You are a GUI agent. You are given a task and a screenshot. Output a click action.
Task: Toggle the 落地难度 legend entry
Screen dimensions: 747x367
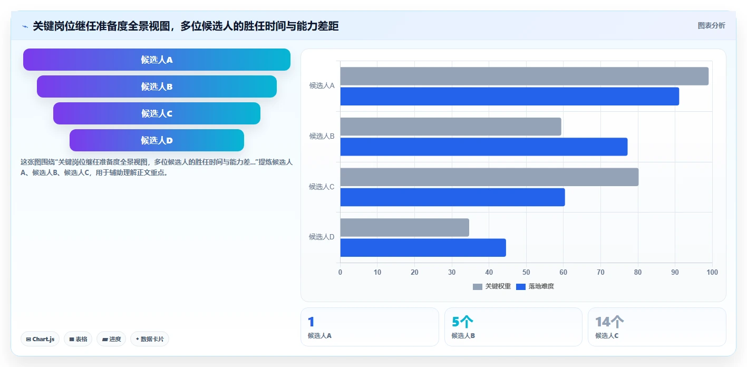[x=535, y=286]
